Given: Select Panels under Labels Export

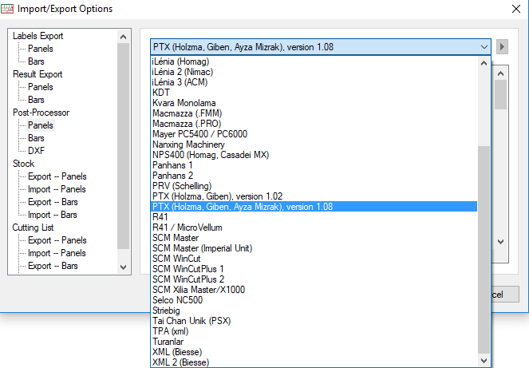Looking at the screenshot, I should click(41, 49).
